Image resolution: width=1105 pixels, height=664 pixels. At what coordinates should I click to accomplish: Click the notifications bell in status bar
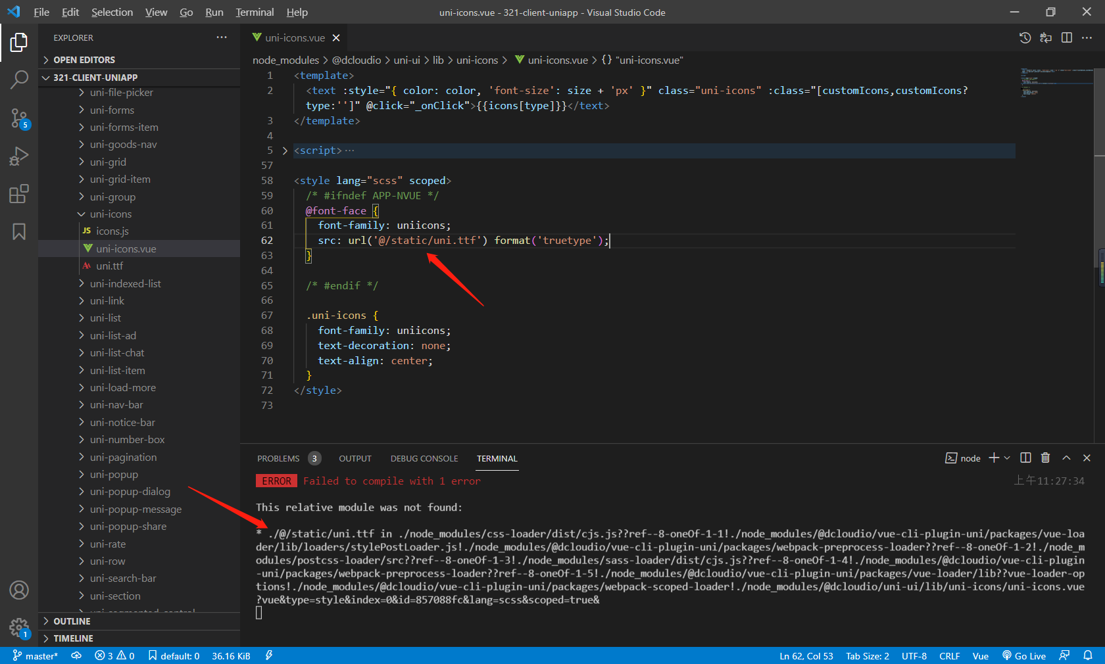1088,655
